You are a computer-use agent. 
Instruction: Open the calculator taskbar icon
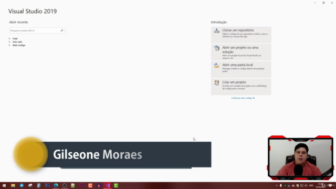[39, 185]
